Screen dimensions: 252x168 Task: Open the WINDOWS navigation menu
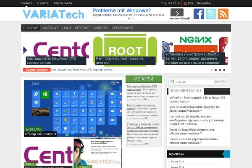click(50, 28)
